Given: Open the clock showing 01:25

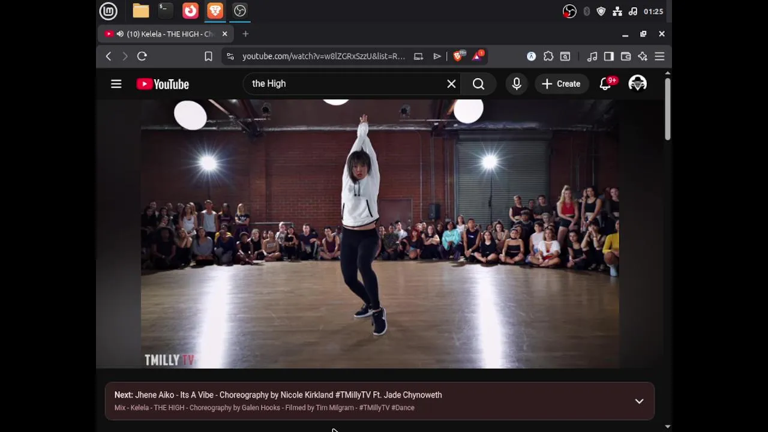Looking at the screenshot, I should 653,11.
